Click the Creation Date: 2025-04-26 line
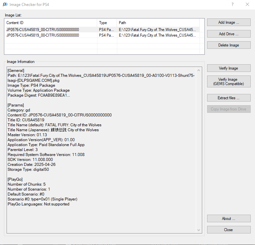This screenshot has height=245, width=255. click(32, 165)
